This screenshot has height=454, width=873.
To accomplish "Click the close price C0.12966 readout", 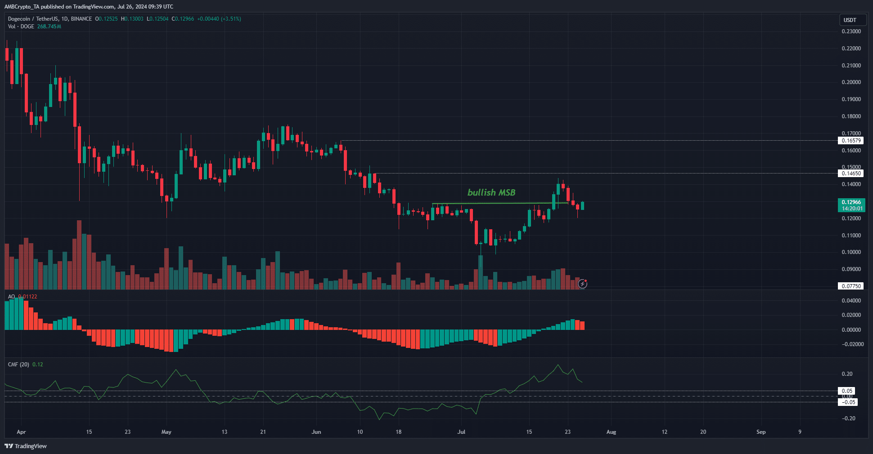I will click(183, 19).
